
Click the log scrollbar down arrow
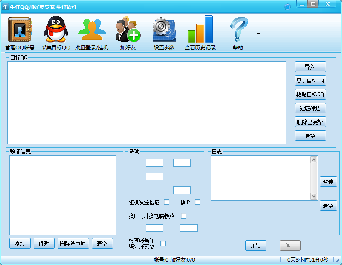[314, 196]
